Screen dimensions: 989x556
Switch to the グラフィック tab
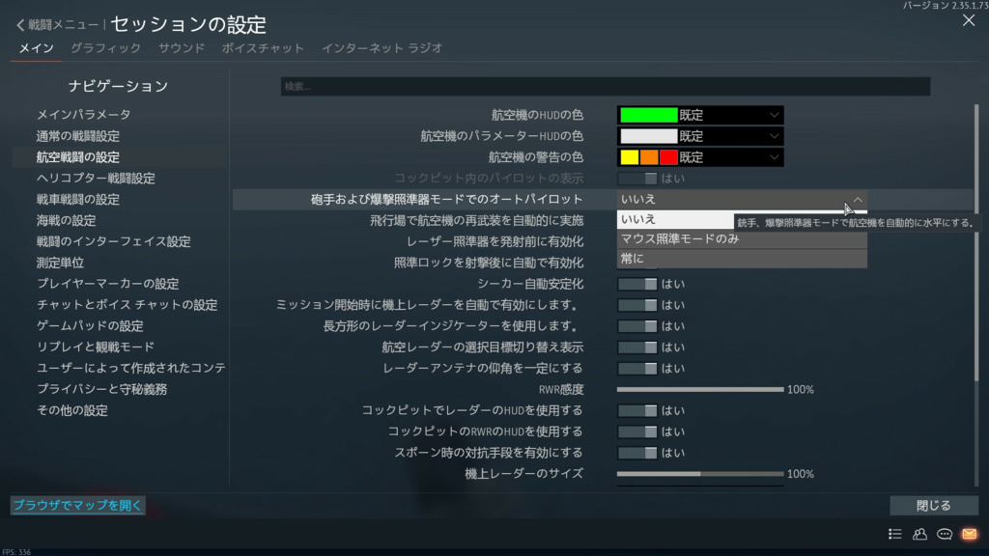105,47
